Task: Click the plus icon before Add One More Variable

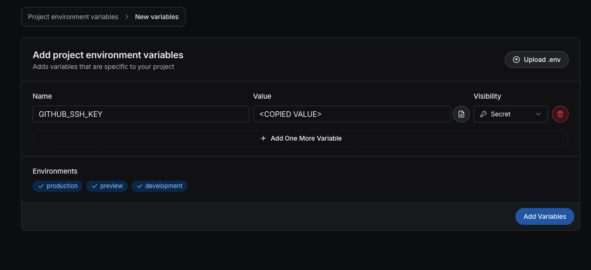Action: click(263, 138)
